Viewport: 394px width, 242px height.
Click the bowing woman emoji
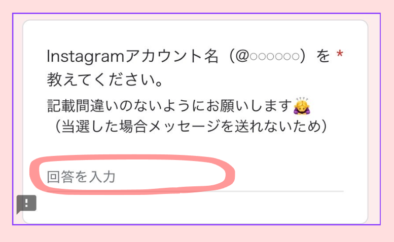[302, 106]
